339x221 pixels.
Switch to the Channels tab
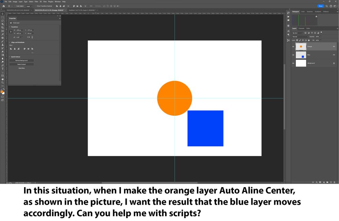301,28
